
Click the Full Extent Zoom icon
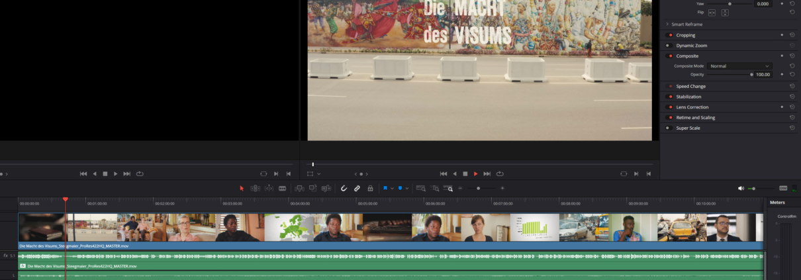tap(421, 189)
